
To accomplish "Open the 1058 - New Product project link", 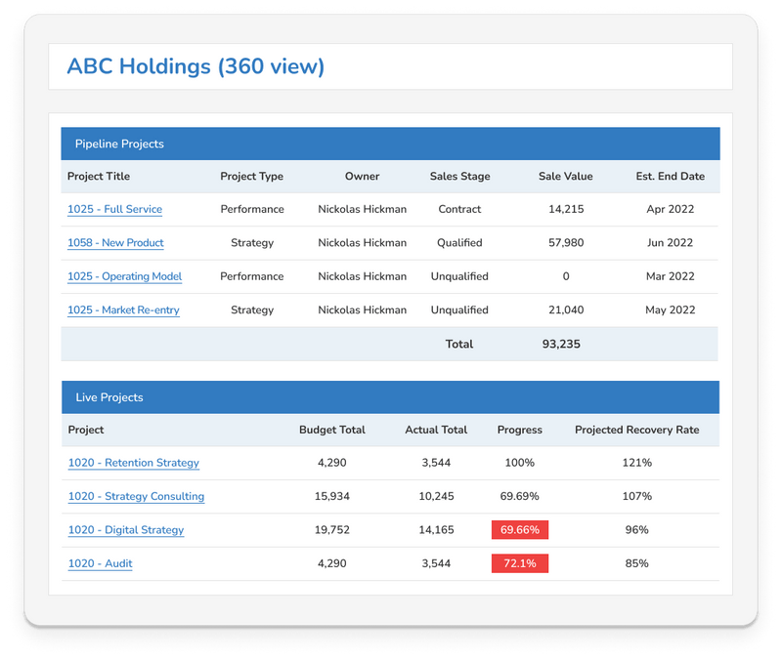I will tap(115, 243).
